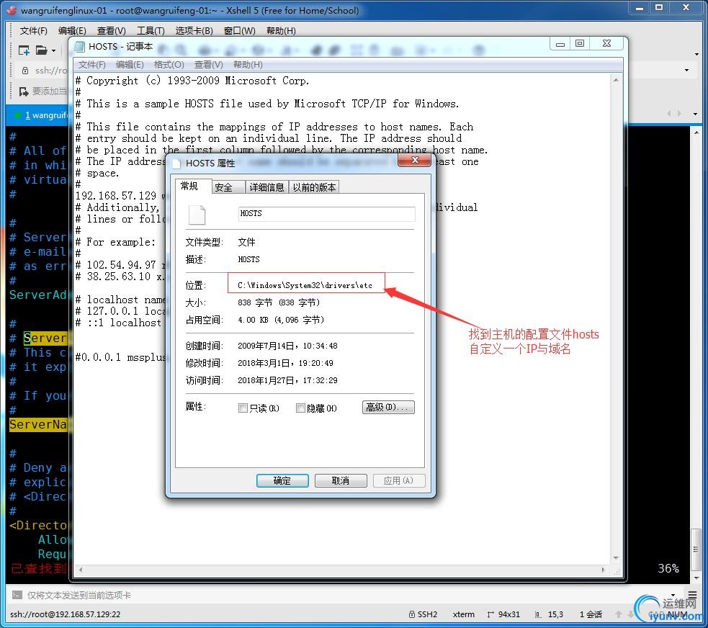The height and width of the screenshot is (628, 708).
Task: Open Xshell's 编辑(E) menu
Action: point(72,31)
